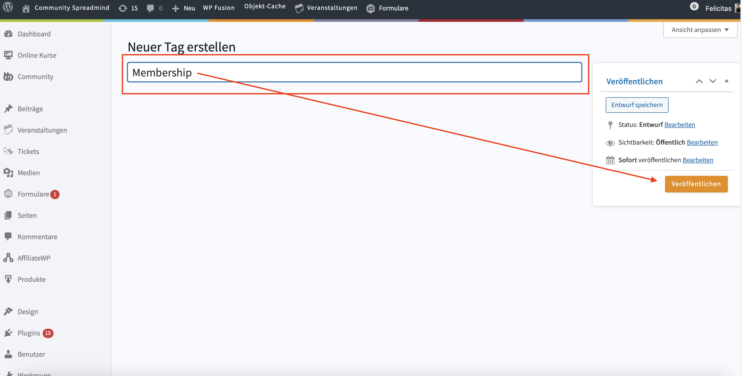Open the Neu menu in admin bar

189,8
